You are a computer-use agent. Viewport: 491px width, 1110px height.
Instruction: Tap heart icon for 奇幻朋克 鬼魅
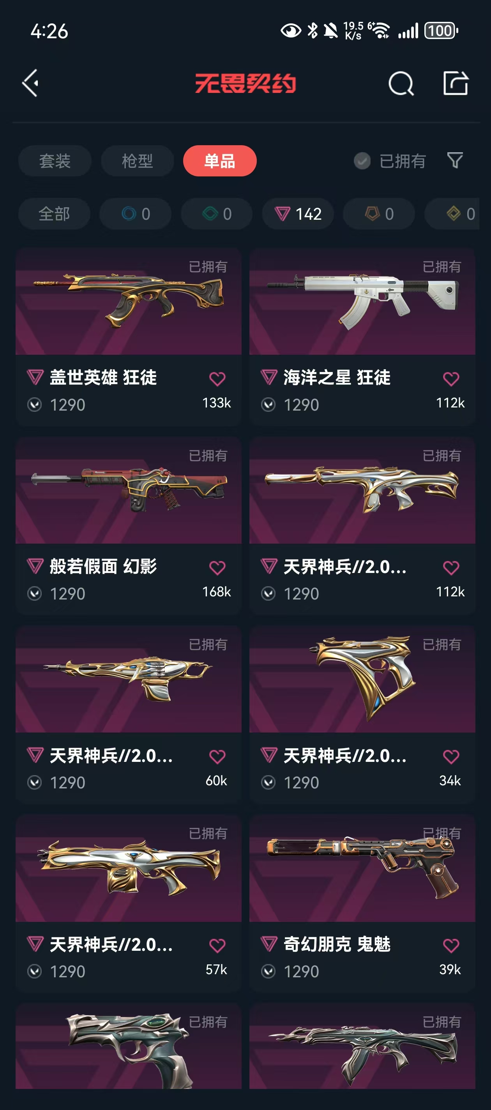coord(451,945)
